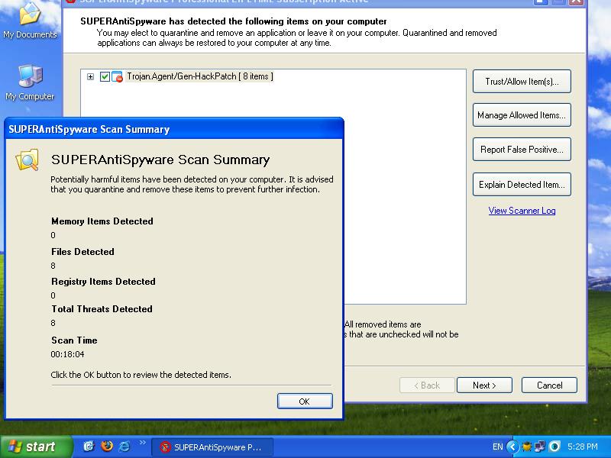
Task: Click the EN language indicator
Action: tap(498, 447)
